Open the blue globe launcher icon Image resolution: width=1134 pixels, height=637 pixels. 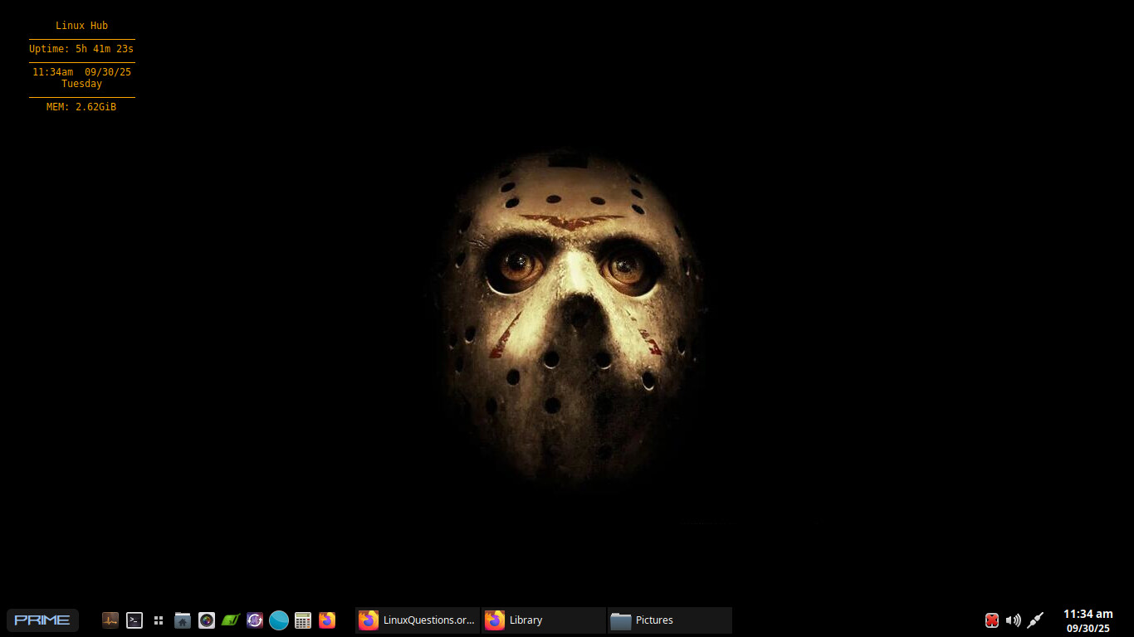[279, 620]
